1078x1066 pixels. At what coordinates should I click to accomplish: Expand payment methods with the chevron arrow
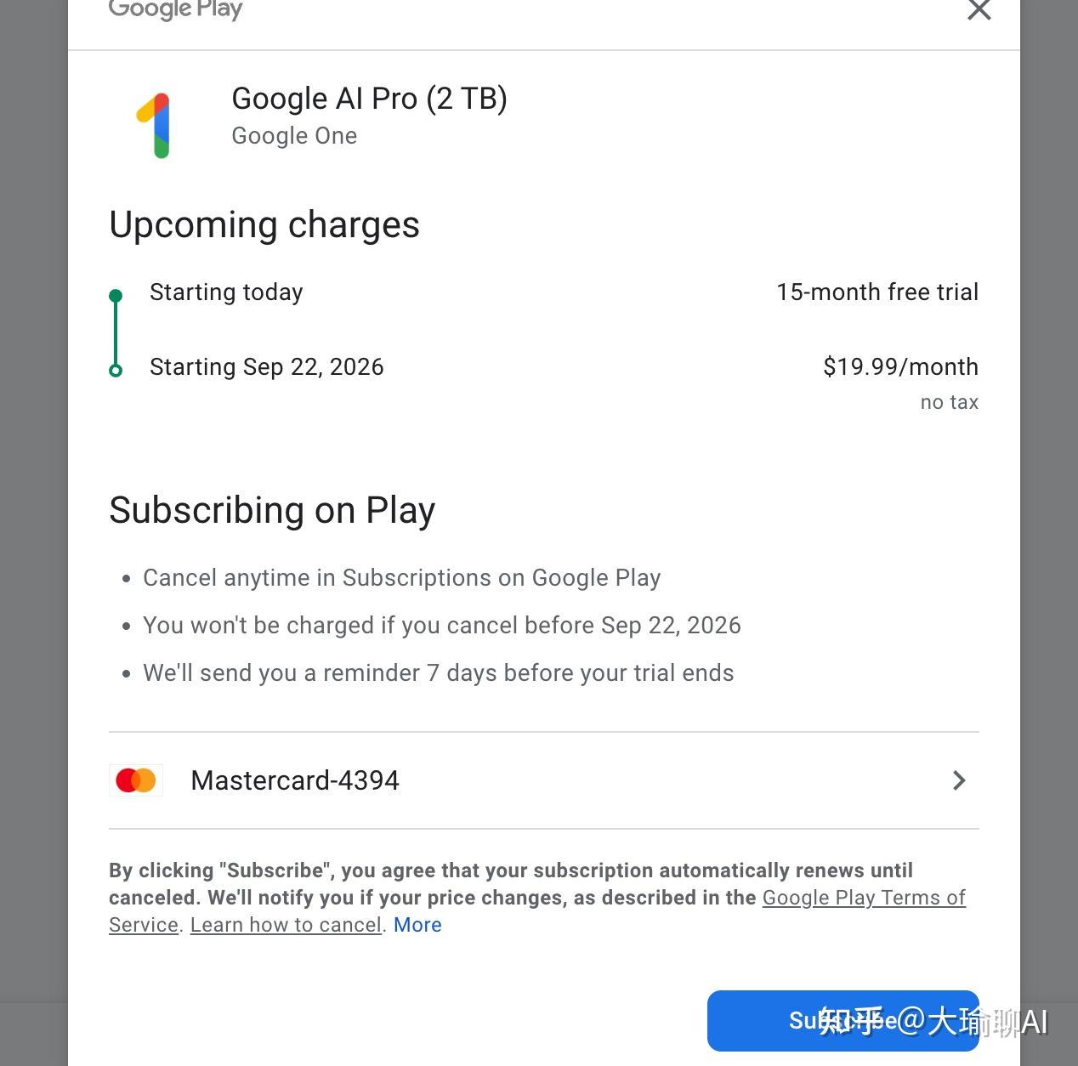point(959,780)
